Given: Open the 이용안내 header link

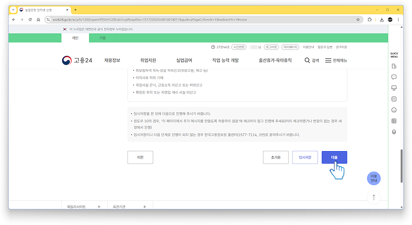Looking at the screenshot, I should [x=308, y=47].
